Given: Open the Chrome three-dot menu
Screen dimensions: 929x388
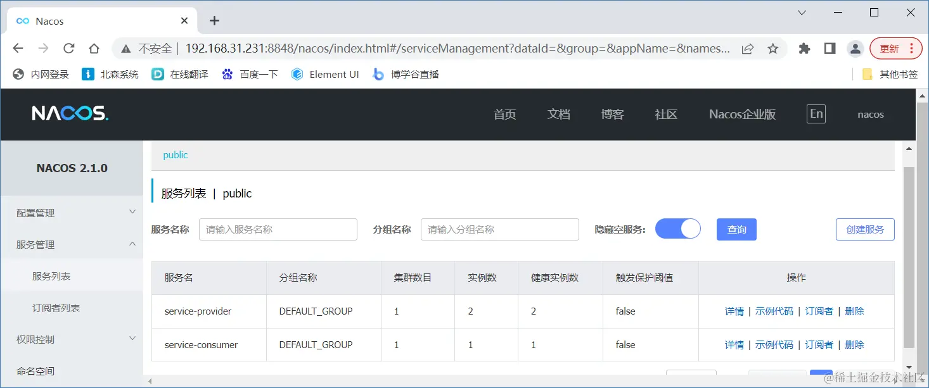Looking at the screenshot, I should click(911, 49).
